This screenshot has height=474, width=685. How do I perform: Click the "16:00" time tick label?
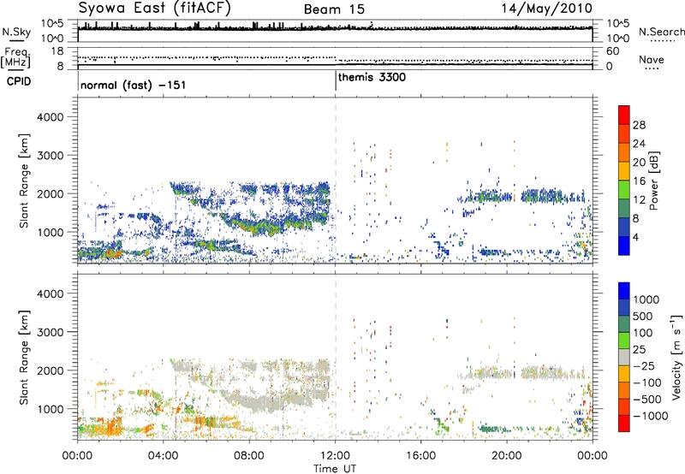(420, 456)
